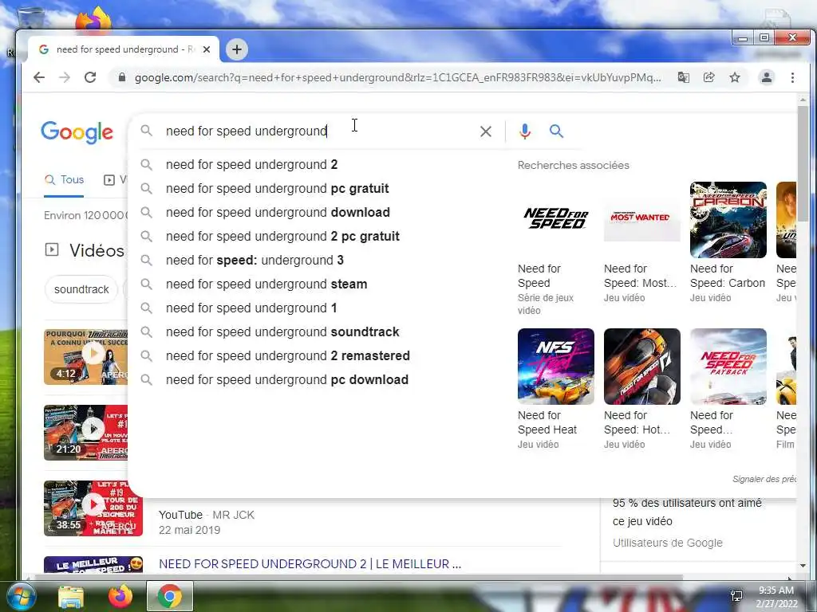This screenshot has height=612, width=817.
Task: Open Firefox from the taskbar
Action: [120, 596]
